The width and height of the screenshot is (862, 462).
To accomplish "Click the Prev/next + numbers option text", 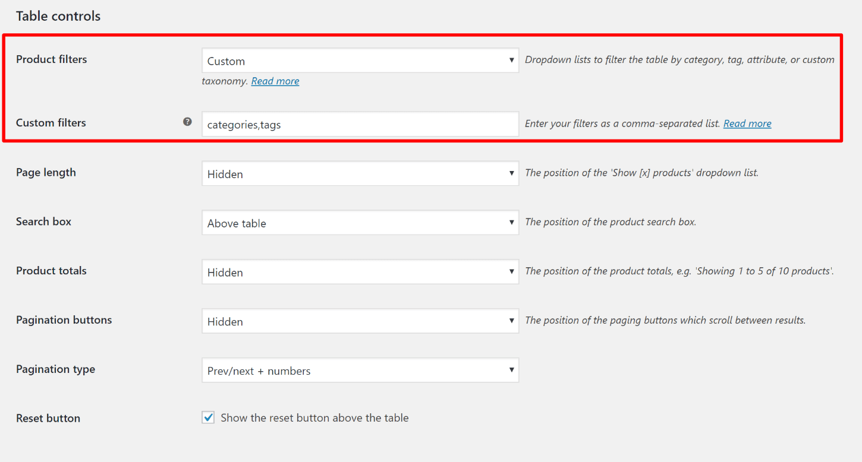I will pos(258,371).
